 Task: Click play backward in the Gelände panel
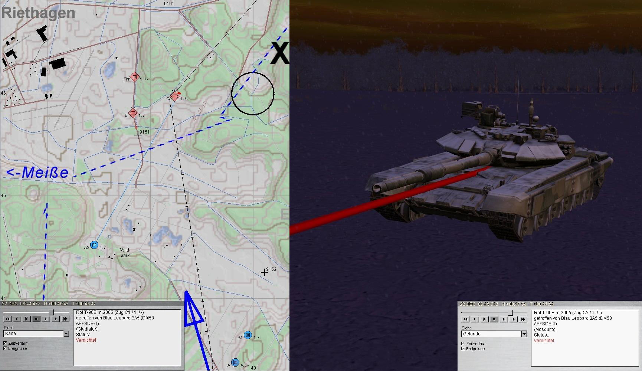coord(475,319)
